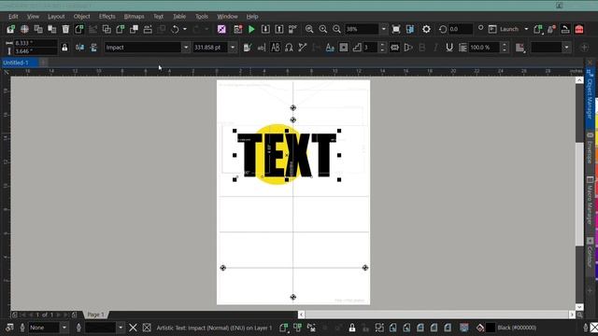Click the Publish to PDF icon
The image size is (598, 336).
tap(292, 29)
